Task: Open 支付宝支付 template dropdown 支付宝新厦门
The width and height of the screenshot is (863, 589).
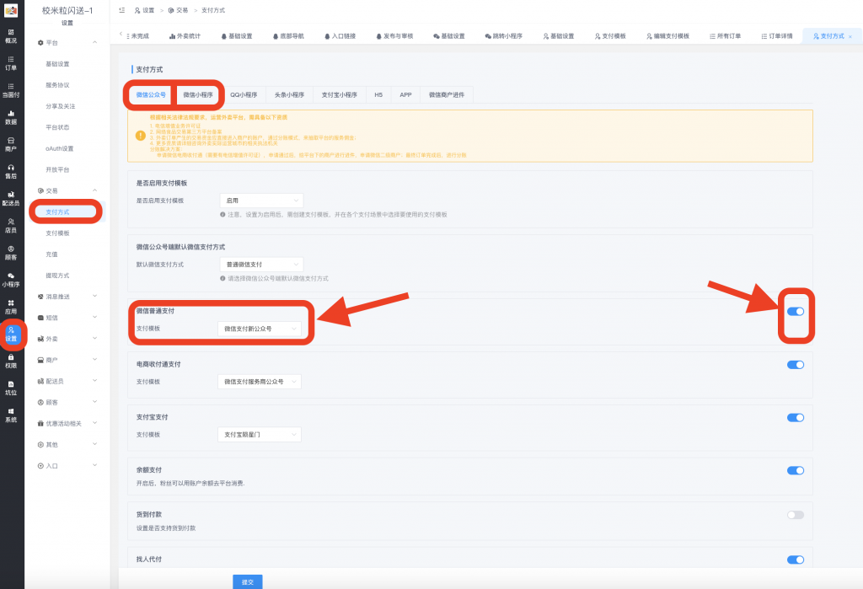Action: tap(258, 435)
